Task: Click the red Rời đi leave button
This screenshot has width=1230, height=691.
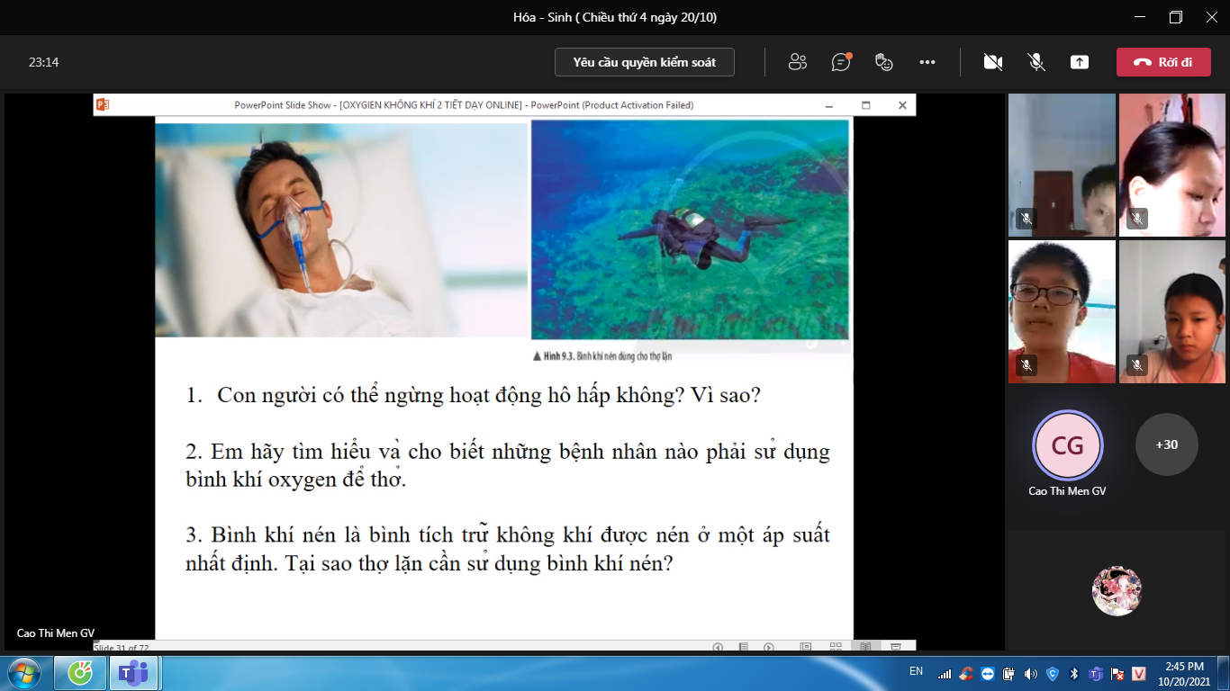Action: (x=1163, y=62)
